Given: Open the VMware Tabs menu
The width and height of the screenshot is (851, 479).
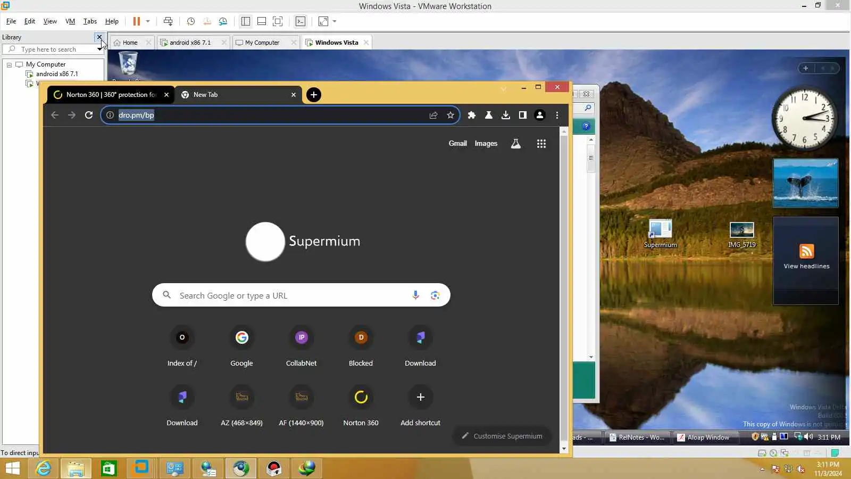Looking at the screenshot, I should [90, 21].
